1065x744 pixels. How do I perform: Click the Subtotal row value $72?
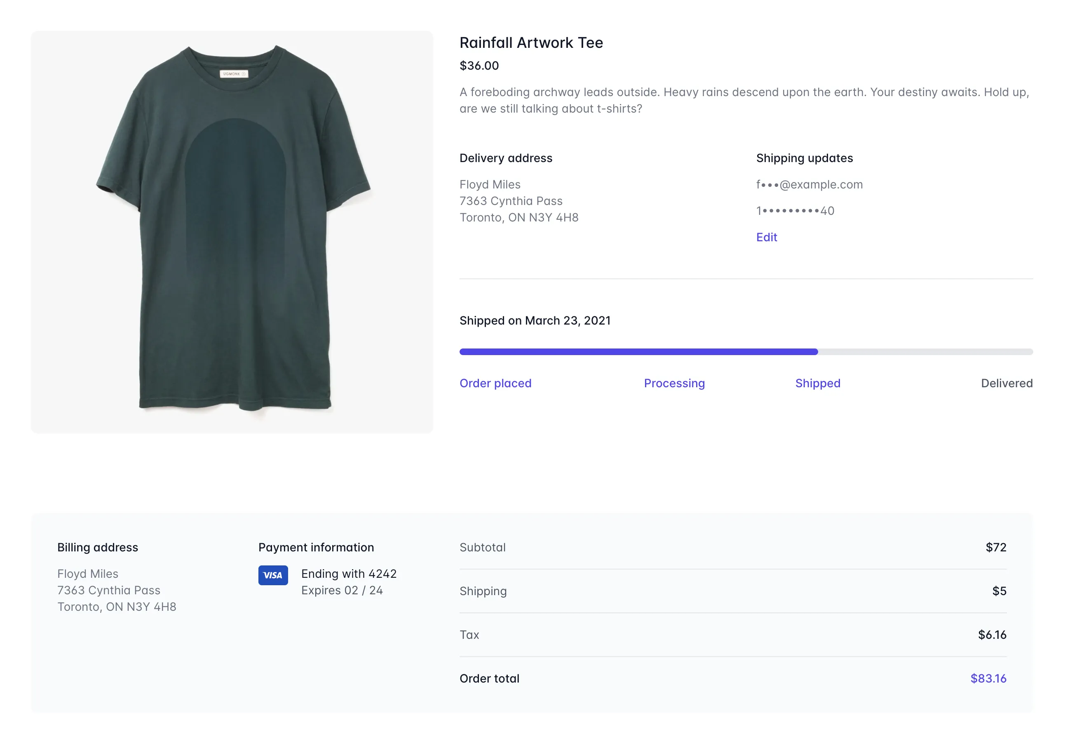click(x=995, y=548)
